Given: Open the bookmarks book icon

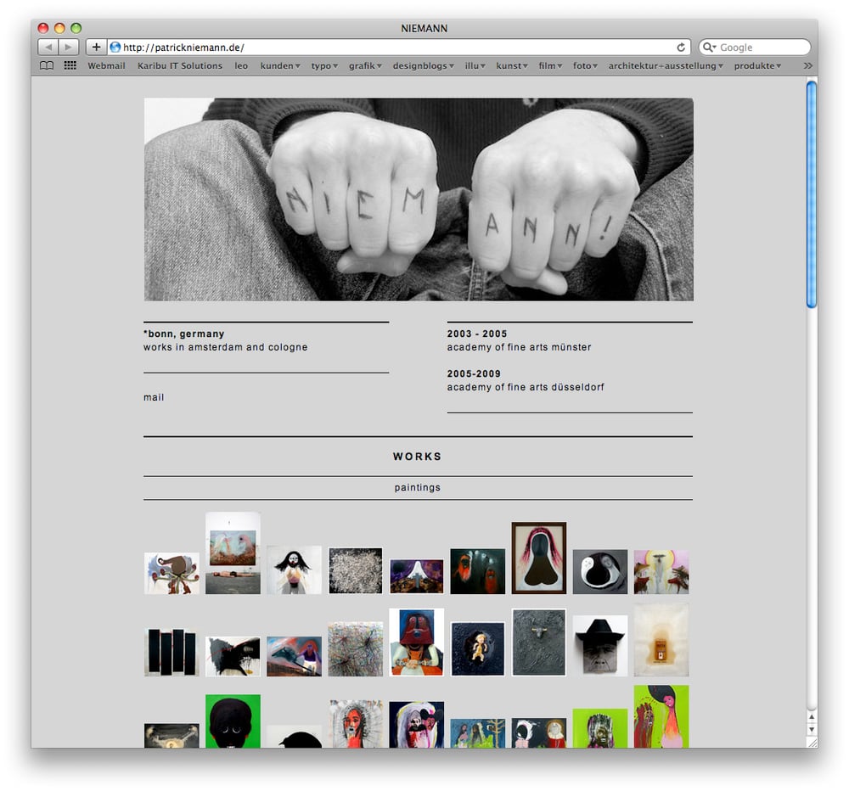Looking at the screenshot, I should (47, 65).
